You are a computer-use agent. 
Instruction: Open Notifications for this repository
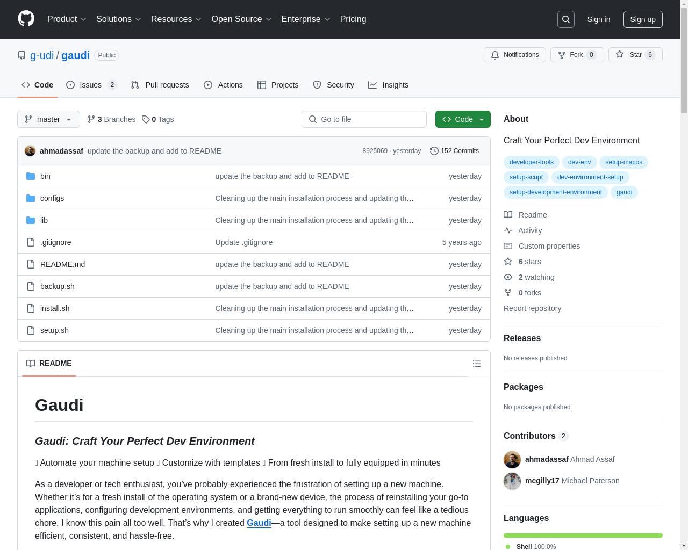[x=515, y=55]
